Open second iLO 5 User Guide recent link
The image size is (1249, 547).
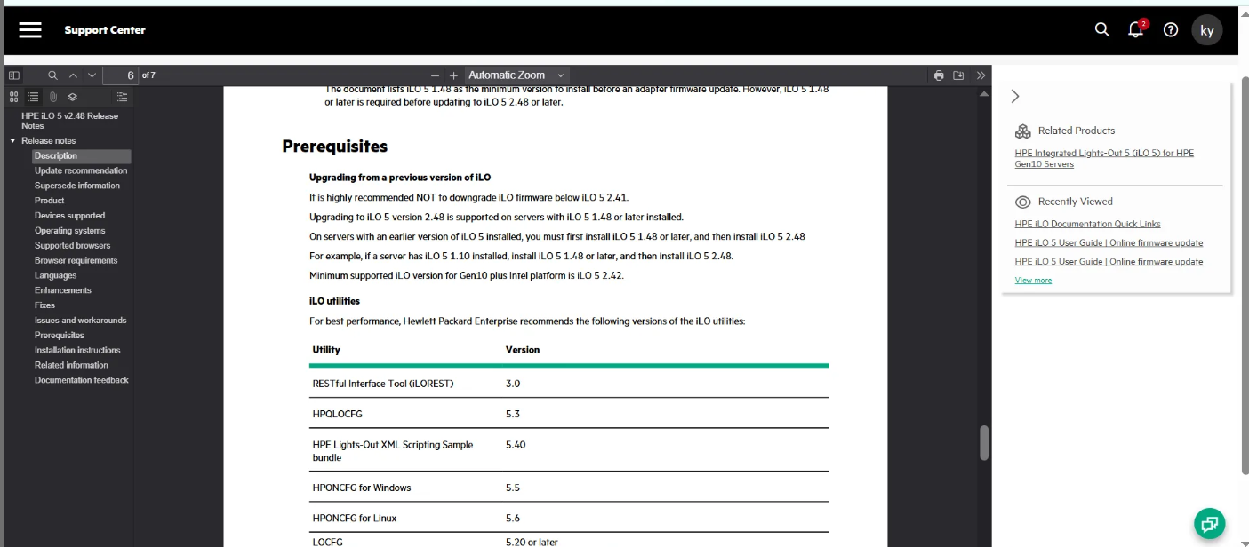[1109, 261]
